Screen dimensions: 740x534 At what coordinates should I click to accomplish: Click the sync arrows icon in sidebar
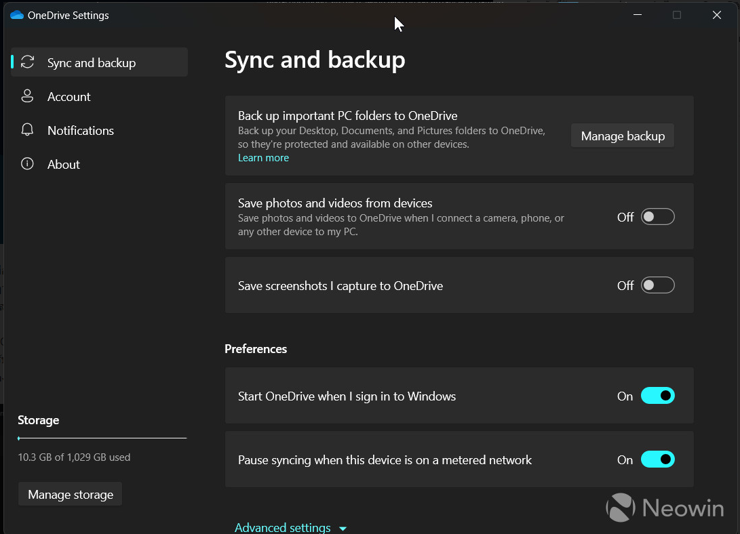27,62
